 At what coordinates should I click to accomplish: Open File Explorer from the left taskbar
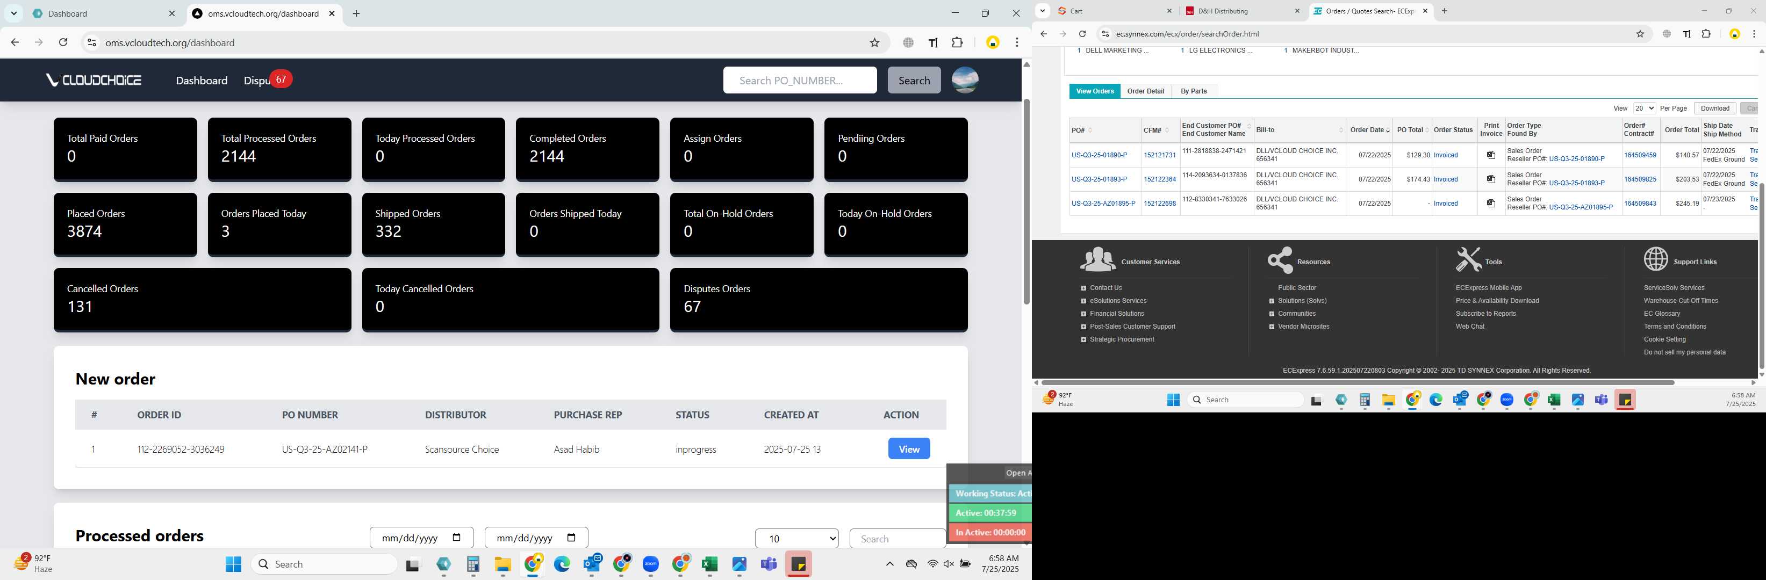pos(502,564)
